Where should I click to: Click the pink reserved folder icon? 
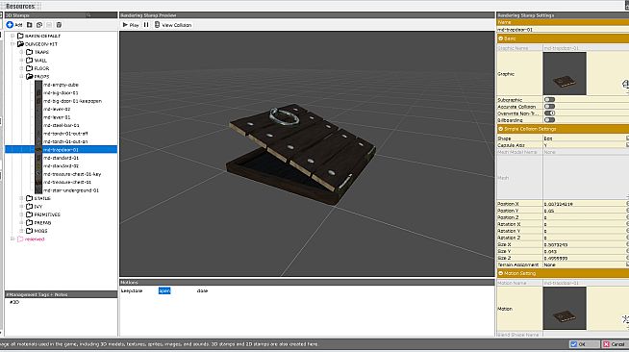[x=20, y=239]
